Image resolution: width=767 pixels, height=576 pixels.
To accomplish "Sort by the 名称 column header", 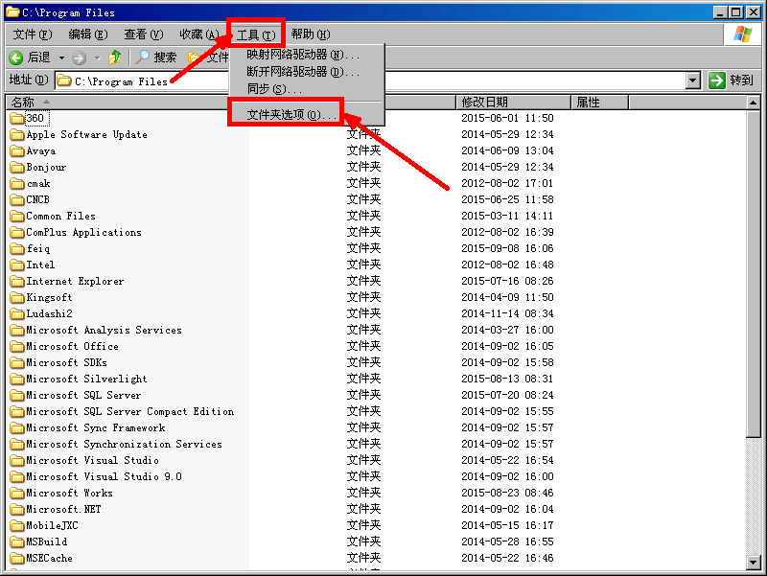I will click(x=117, y=103).
